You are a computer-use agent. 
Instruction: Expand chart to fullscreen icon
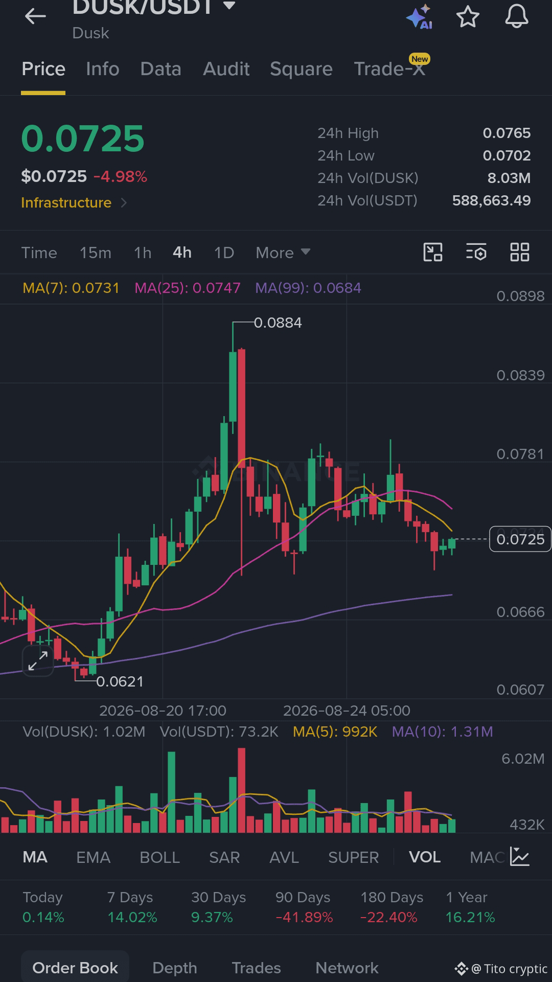(x=38, y=660)
